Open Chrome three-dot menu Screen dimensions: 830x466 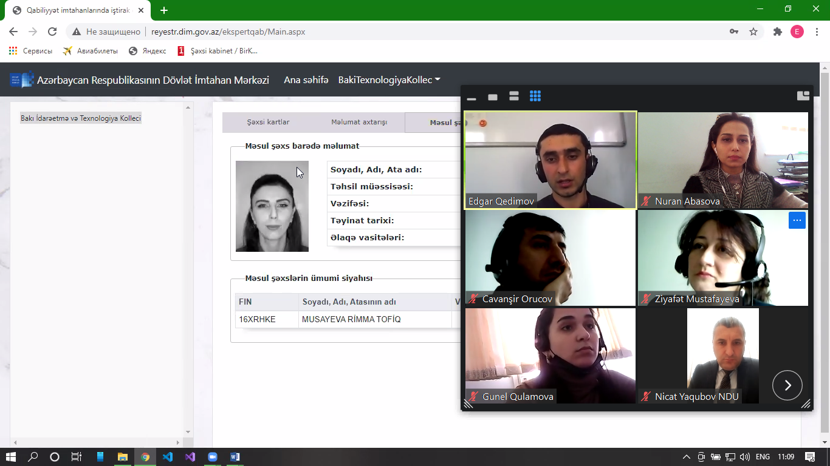click(x=817, y=32)
